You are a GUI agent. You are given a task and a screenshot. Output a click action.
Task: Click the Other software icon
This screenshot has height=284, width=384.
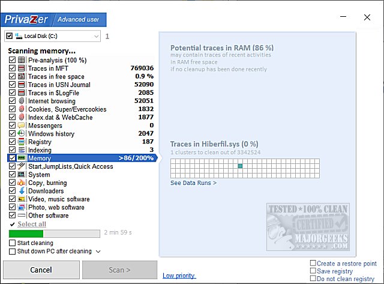pyautogui.click(x=22, y=216)
